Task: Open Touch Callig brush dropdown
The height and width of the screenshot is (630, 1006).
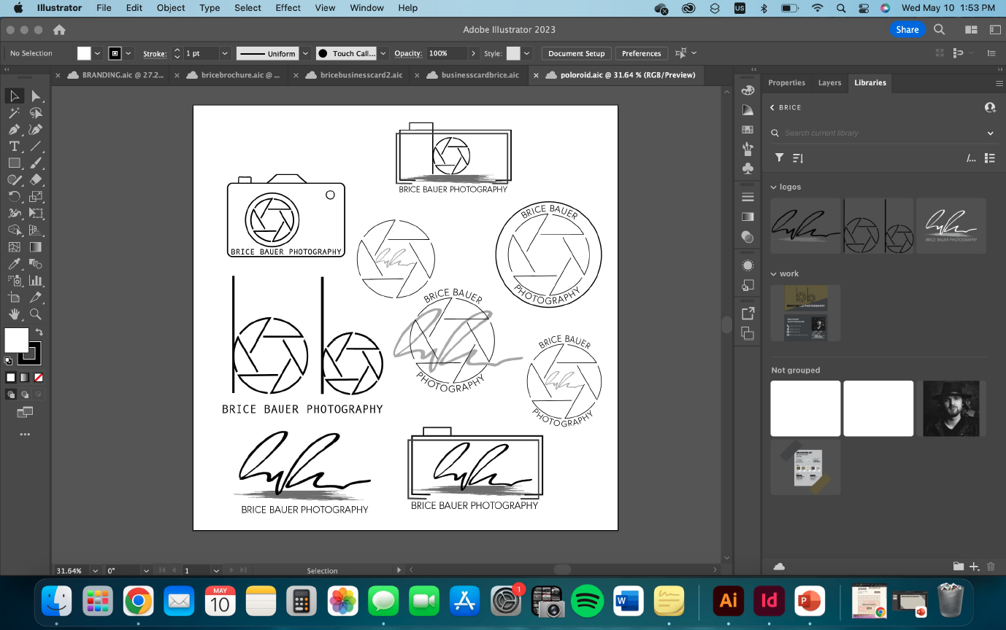Action: click(385, 53)
